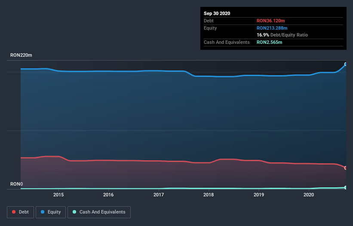This screenshot has width=353, height=226.
Task: Click the 2018 axis label
Action: pos(209,195)
